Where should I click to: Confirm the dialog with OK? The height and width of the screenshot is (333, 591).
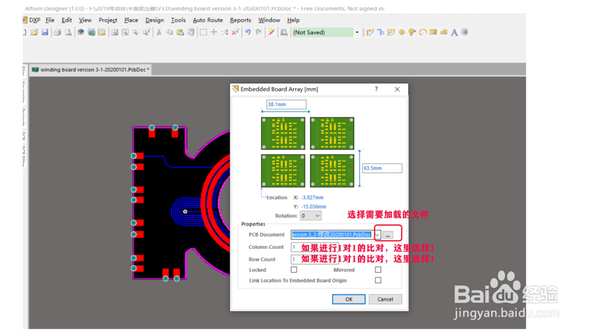(x=349, y=299)
